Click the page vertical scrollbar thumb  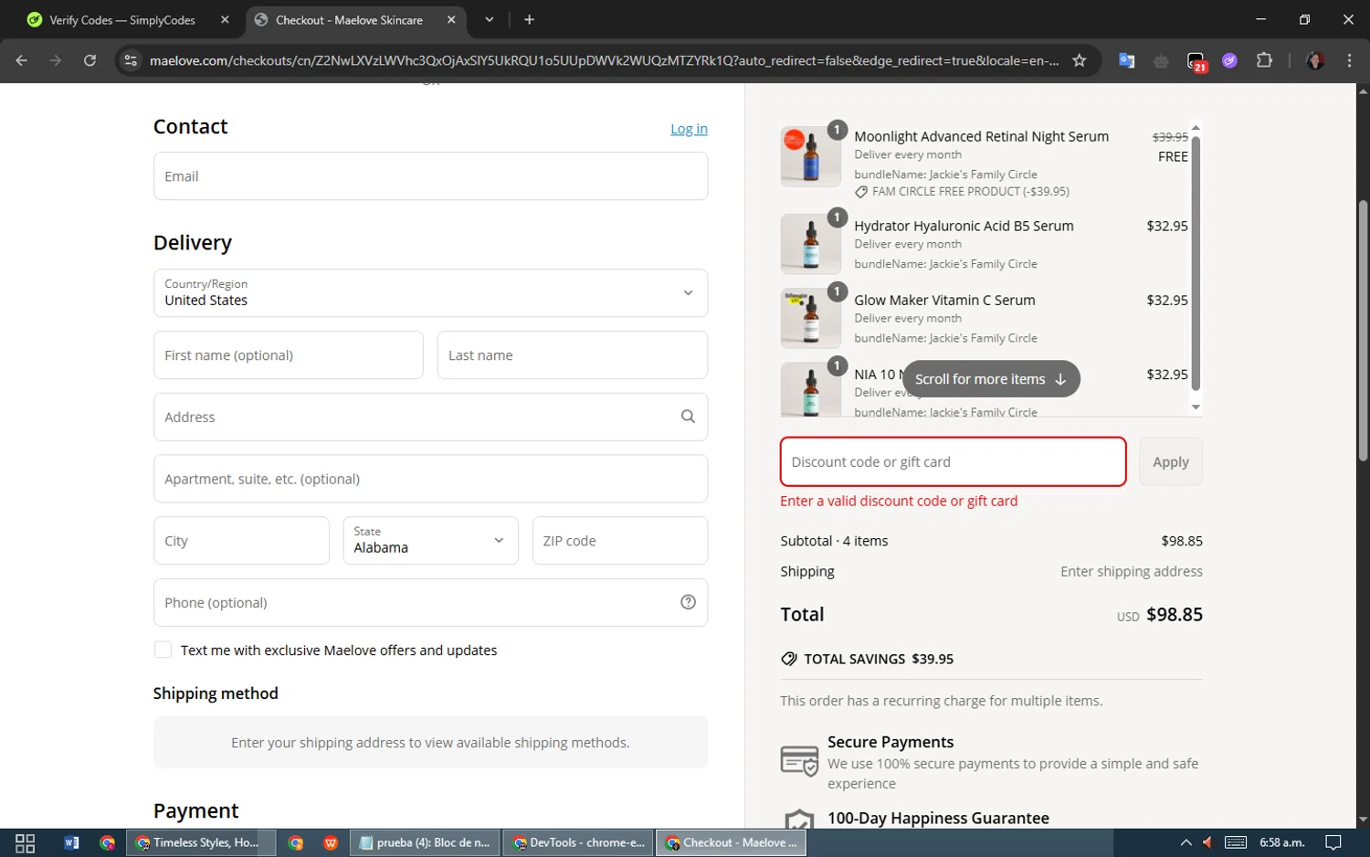(1363, 330)
